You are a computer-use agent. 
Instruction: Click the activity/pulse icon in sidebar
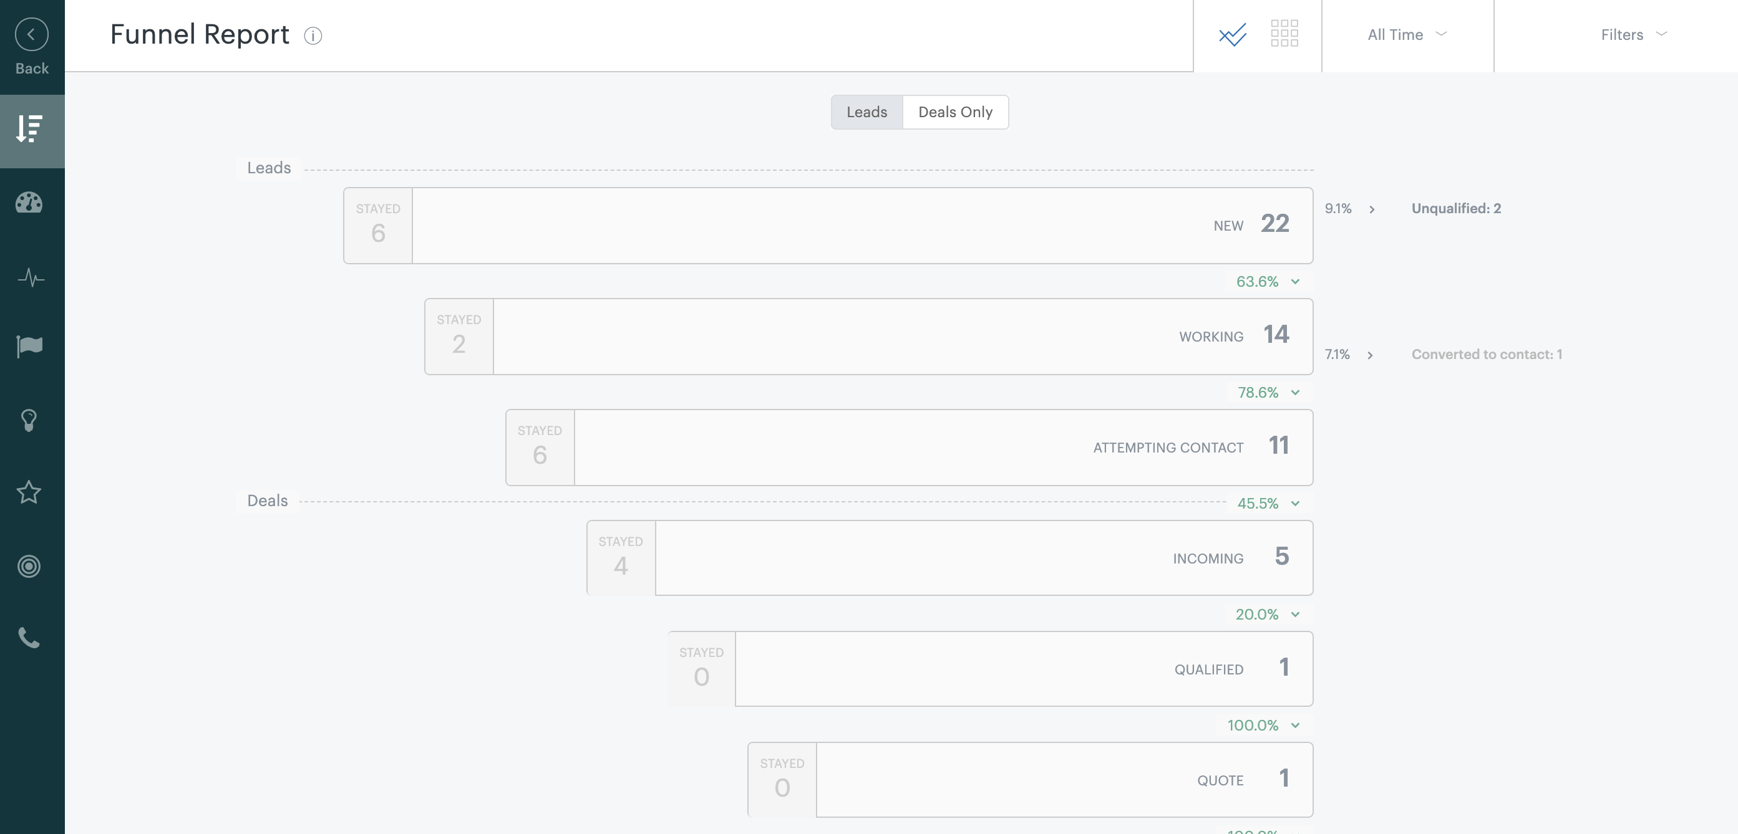(31, 277)
